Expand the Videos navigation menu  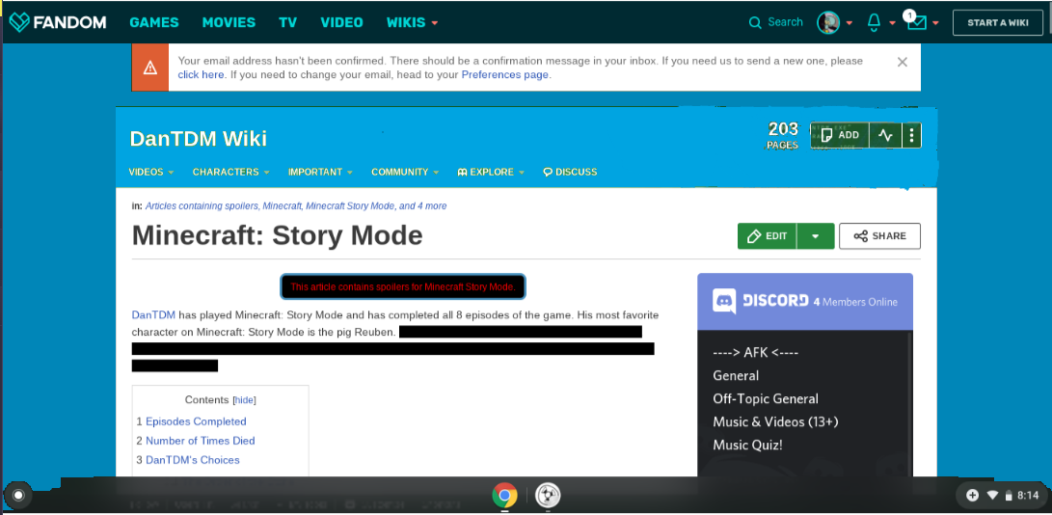[150, 172]
